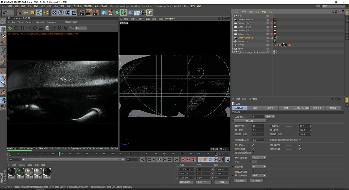Screen dimensions: 349x190
Task: Toggle the X axis lock
Action: pyautogui.click(x=55, y=13)
